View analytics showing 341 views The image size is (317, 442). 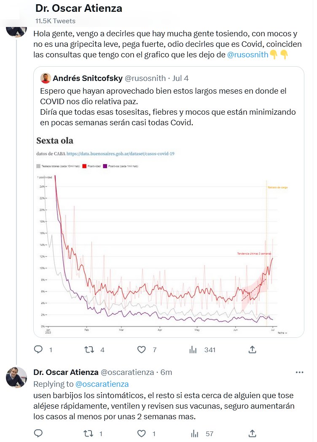(193, 349)
